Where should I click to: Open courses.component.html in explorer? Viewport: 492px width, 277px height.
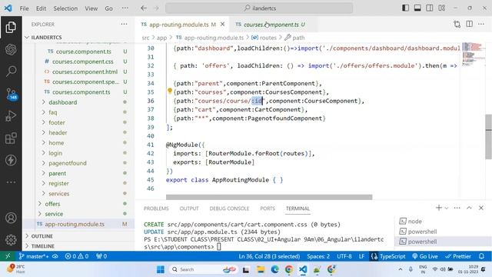coord(78,72)
